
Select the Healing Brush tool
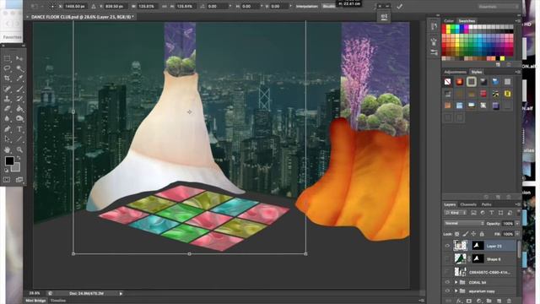(7, 89)
